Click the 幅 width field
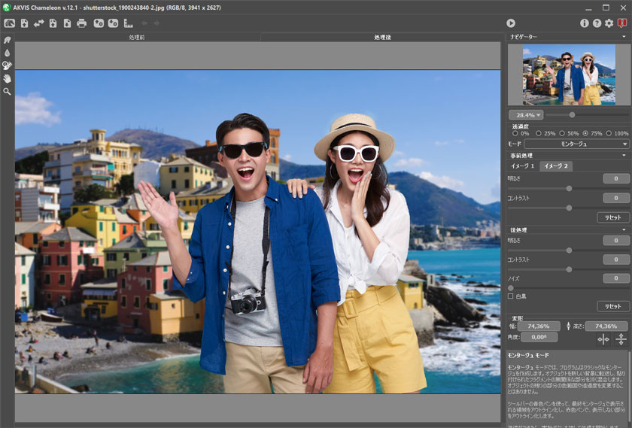This screenshot has width=632, height=428. click(539, 326)
